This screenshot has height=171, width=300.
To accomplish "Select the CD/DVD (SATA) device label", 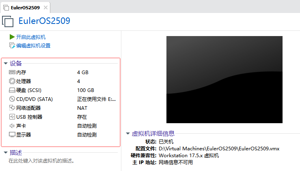I will pyautogui.click(x=35, y=99).
